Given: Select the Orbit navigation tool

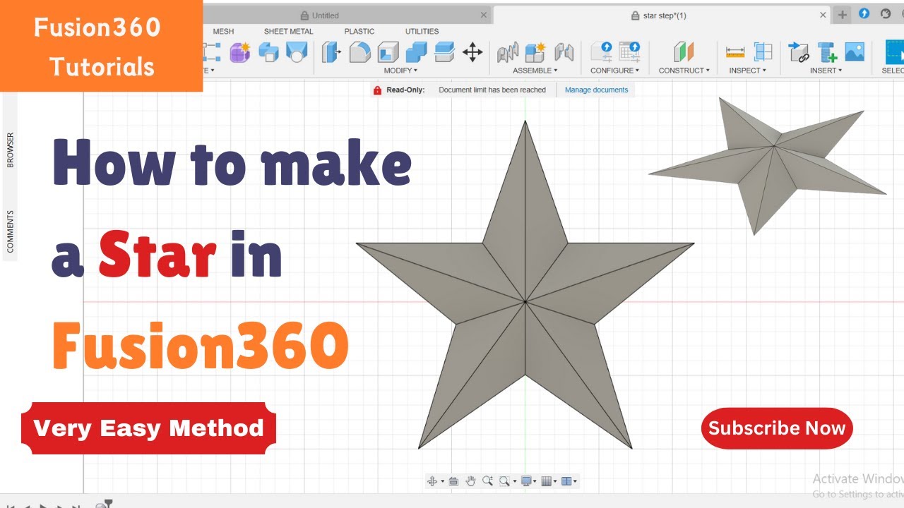Looking at the screenshot, I should coord(432,481).
